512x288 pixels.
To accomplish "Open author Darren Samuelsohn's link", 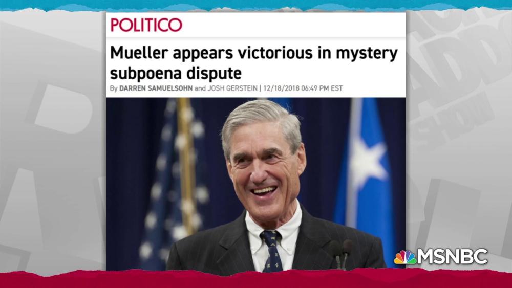I will click(156, 88).
